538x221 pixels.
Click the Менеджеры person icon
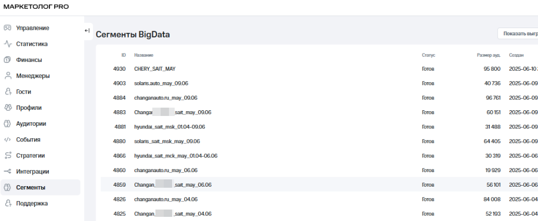pos(8,76)
